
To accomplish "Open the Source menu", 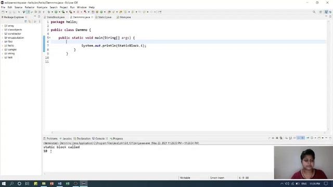I will 18,7.
